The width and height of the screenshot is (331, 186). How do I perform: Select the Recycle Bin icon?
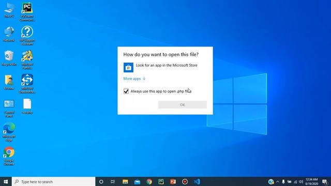pos(9,58)
